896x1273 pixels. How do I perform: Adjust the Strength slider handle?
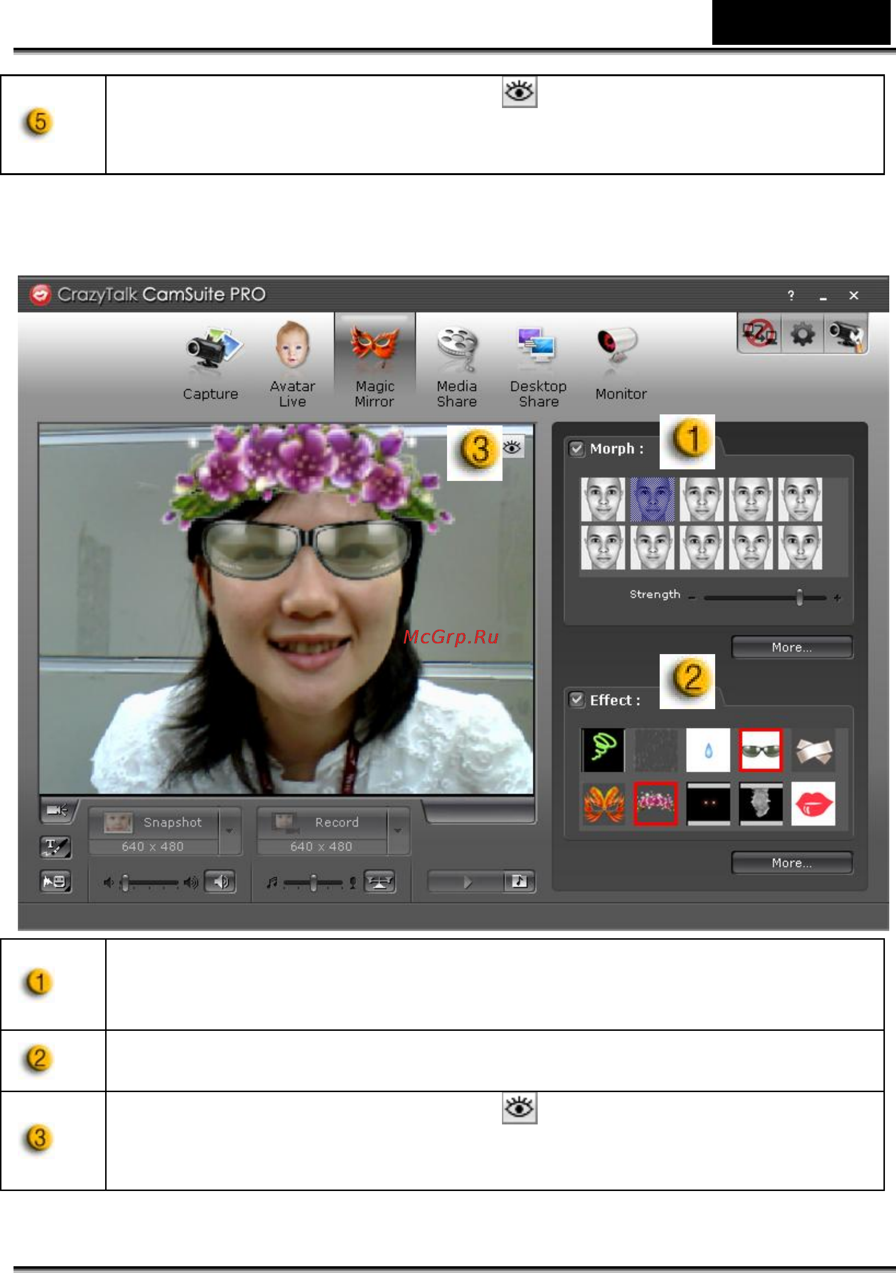pos(799,597)
